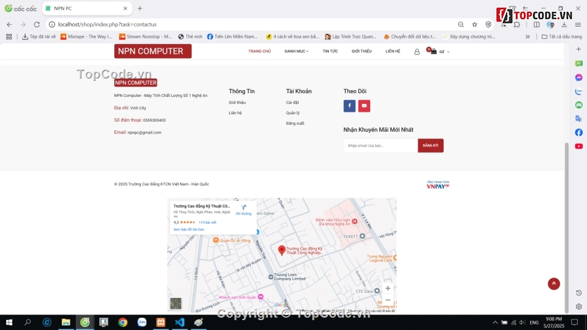The height and width of the screenshot is (330, 587).
Task: Open the Thẻ mới bookmark
Action: pos(190,36)
